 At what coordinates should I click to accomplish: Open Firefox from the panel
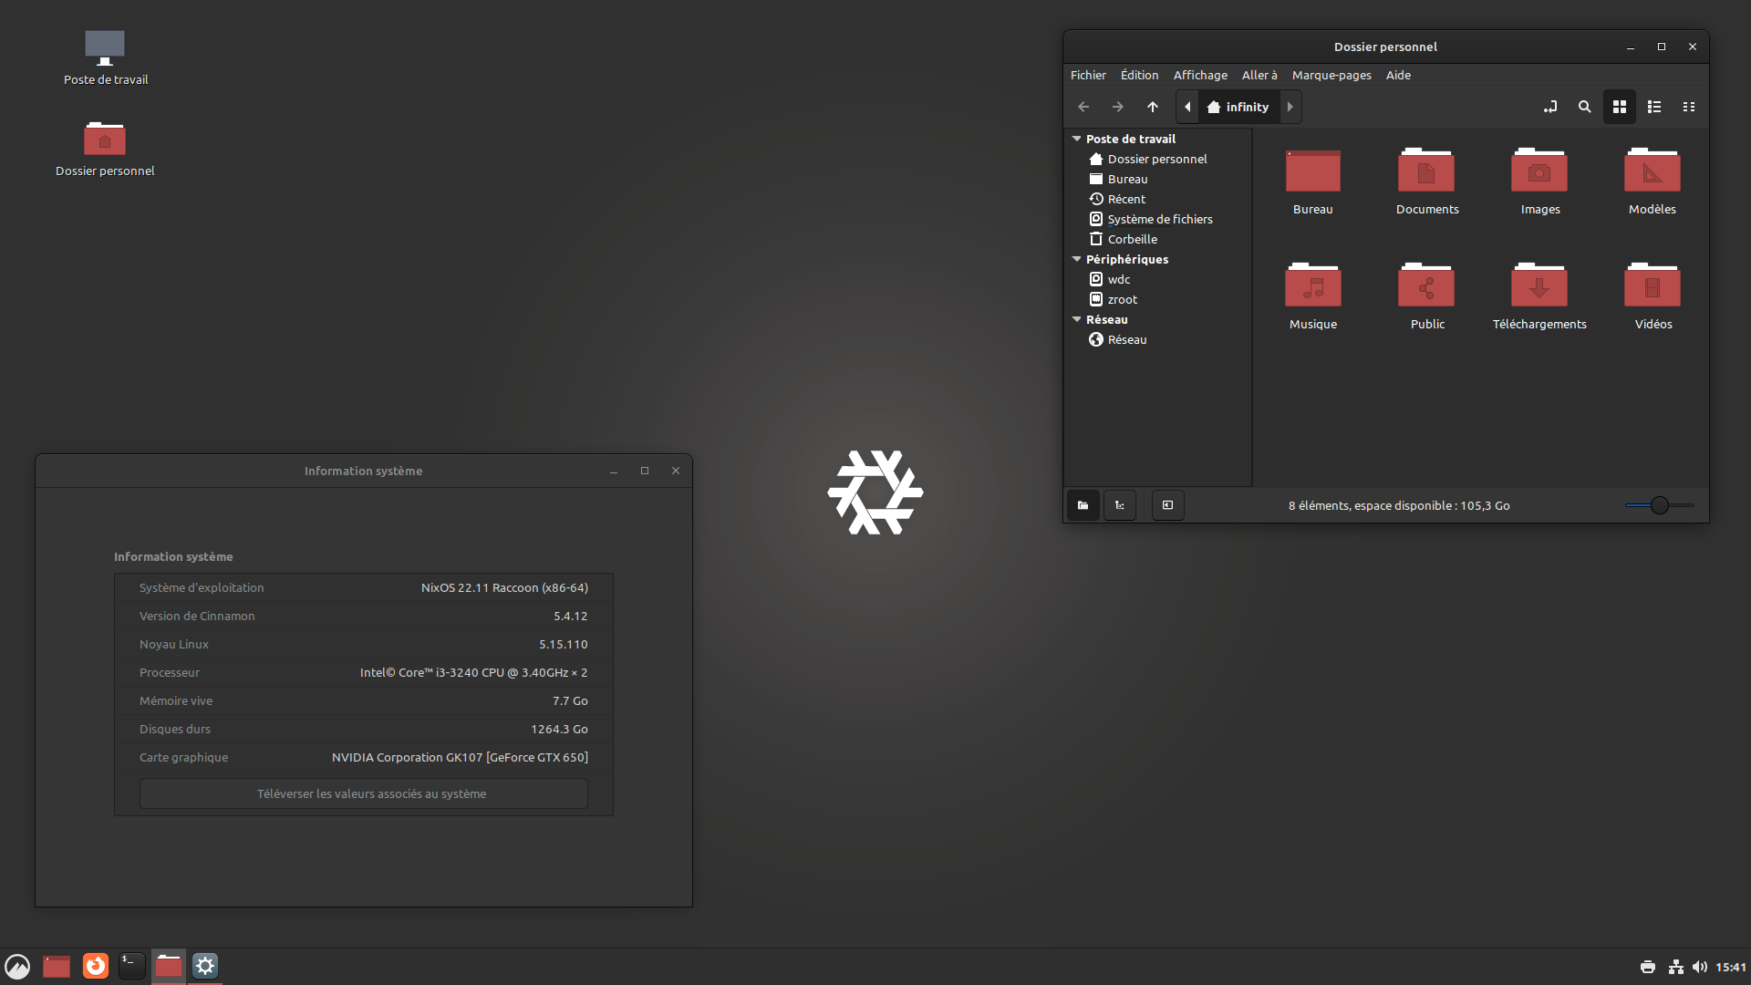tap(96, 966)
